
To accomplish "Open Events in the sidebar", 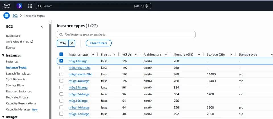I will click(11, 48).
